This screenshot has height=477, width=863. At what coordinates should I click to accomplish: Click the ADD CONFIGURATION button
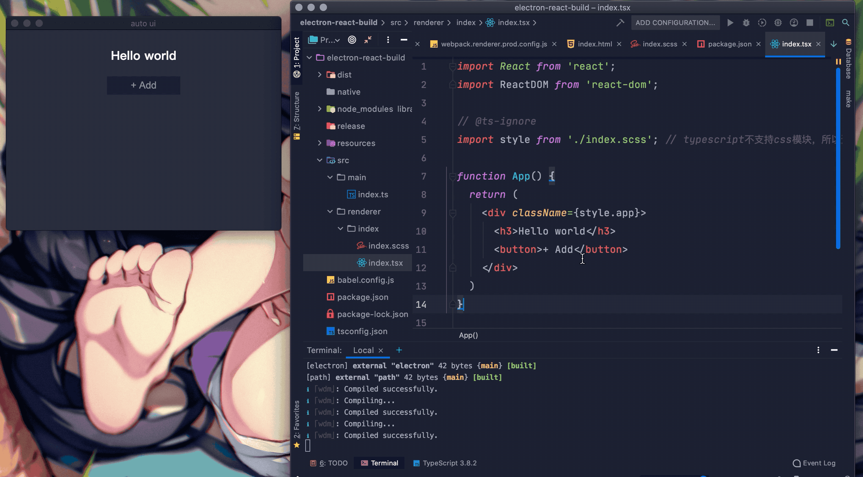pos(675,23)
